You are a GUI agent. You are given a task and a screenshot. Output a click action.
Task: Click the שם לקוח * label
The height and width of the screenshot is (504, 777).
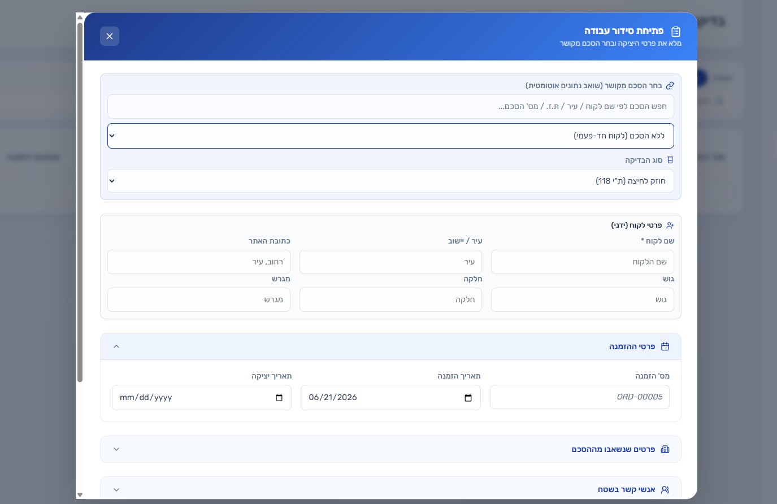point(657,241)
